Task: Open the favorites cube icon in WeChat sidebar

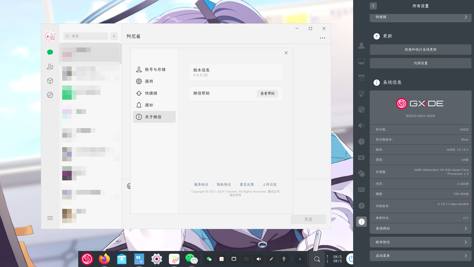Action: click(x=50, y=81)
